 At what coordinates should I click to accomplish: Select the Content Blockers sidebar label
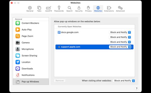[x=30, y=23]
